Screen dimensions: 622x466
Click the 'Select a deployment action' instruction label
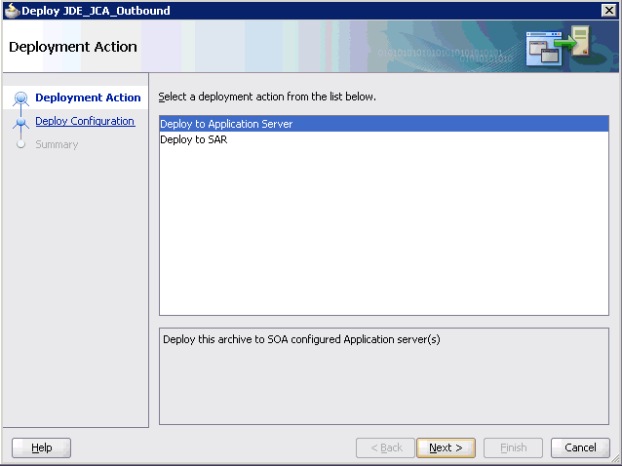[267, 97]
